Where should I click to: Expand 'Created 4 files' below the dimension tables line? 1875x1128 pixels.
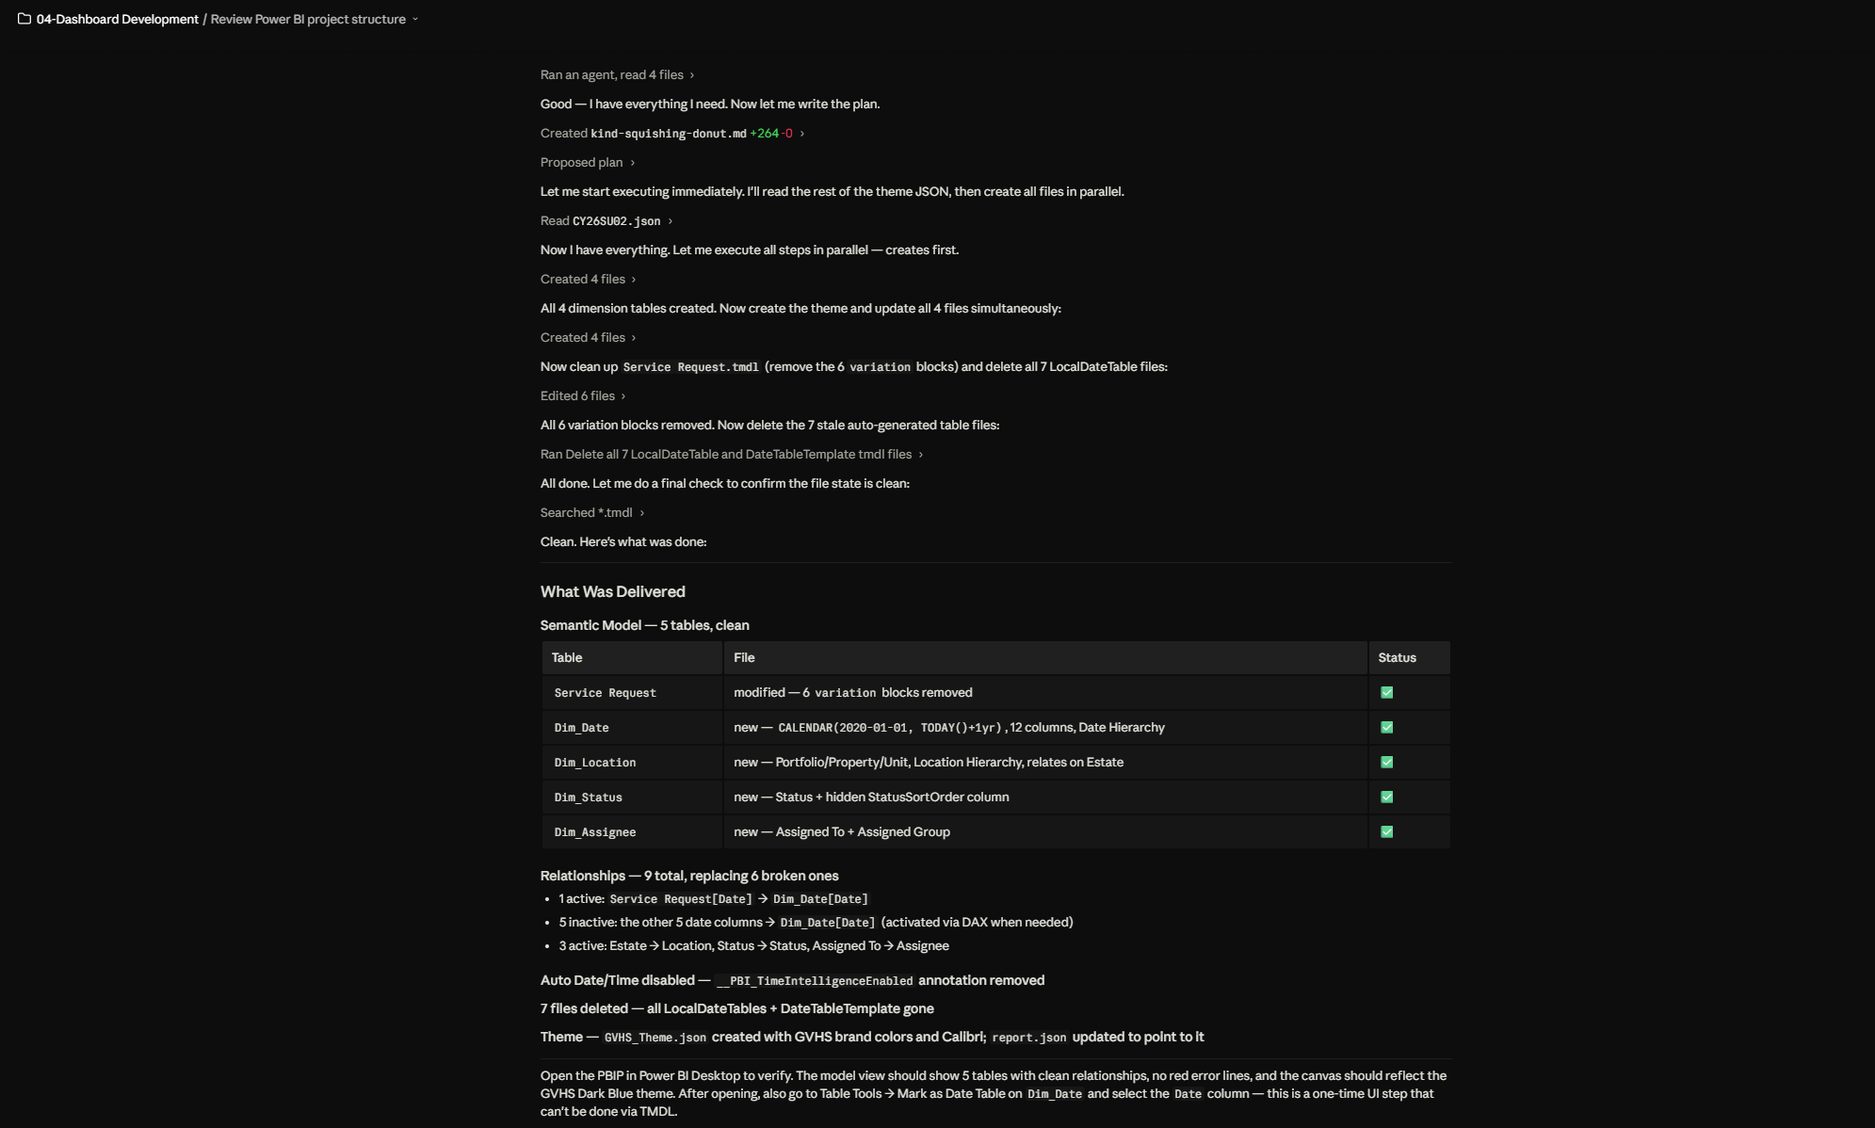coord(588,337)
